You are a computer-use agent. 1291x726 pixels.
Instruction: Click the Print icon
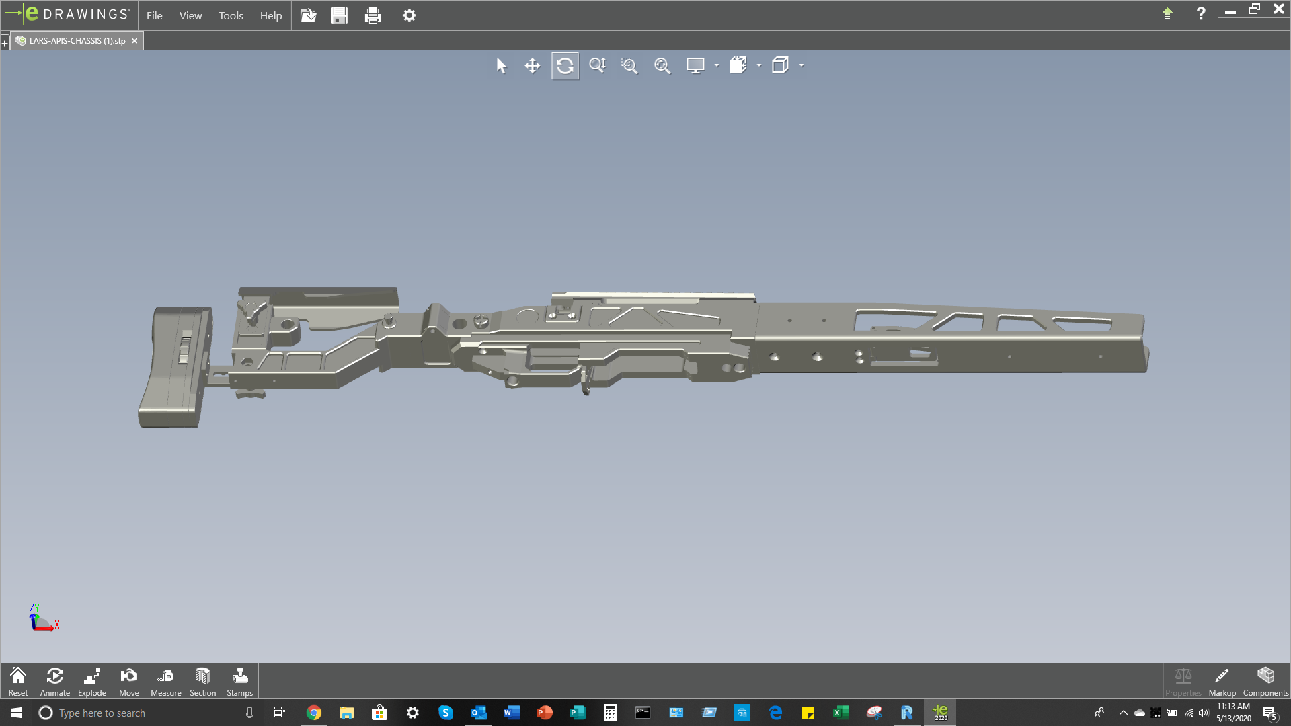pyautogui.click(x=373, y=15)
